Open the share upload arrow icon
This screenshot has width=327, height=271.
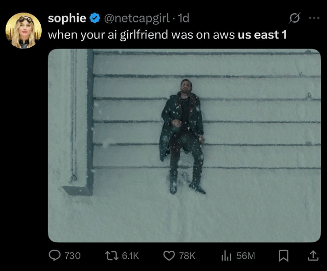pyautogui.click(x=313, y=256)
